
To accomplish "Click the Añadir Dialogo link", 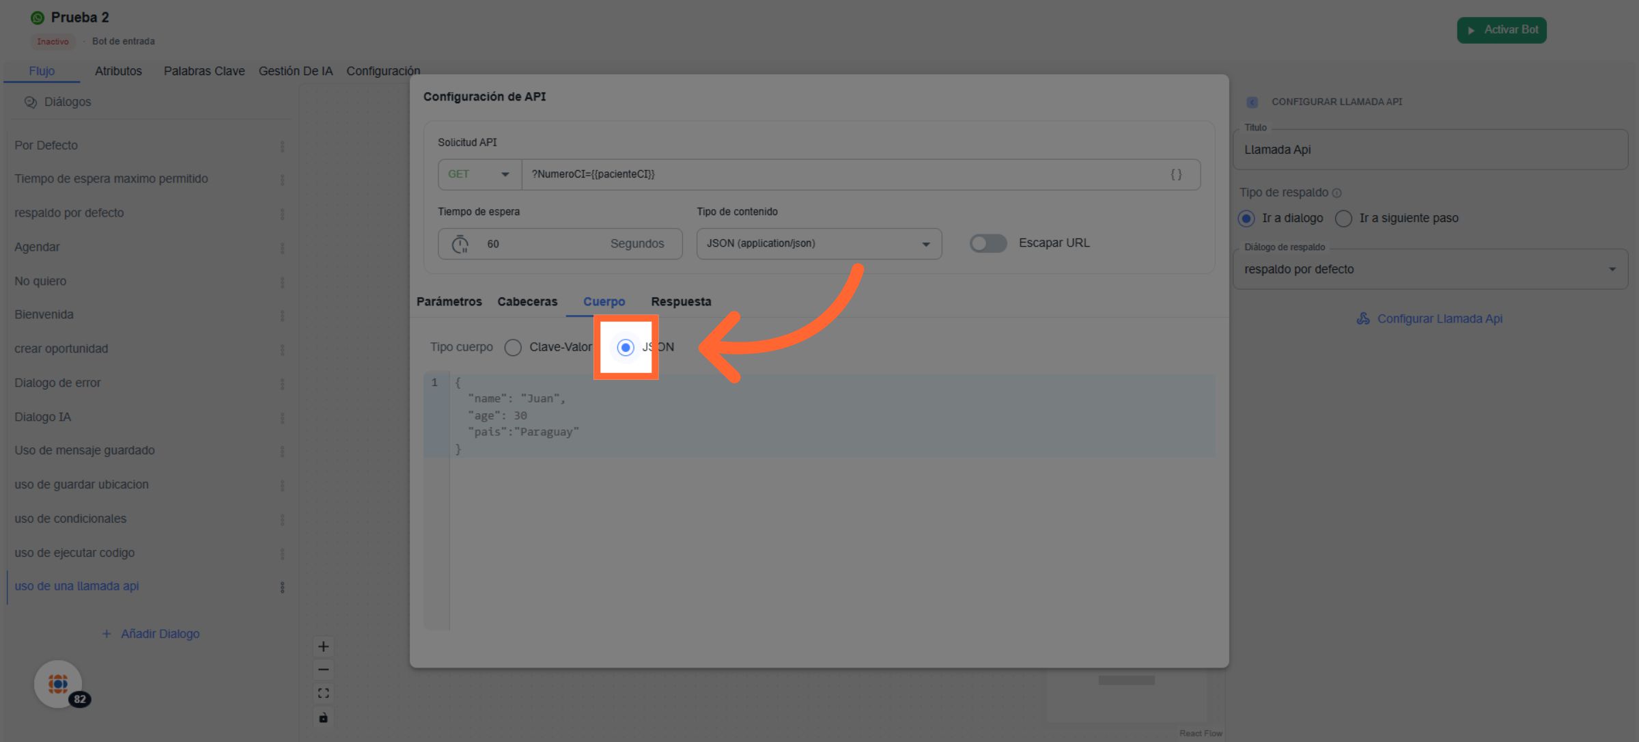I will 151,634.
